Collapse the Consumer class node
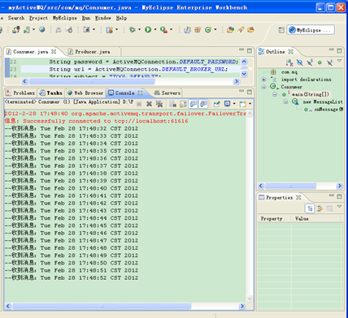 click(x=263, y=87)
